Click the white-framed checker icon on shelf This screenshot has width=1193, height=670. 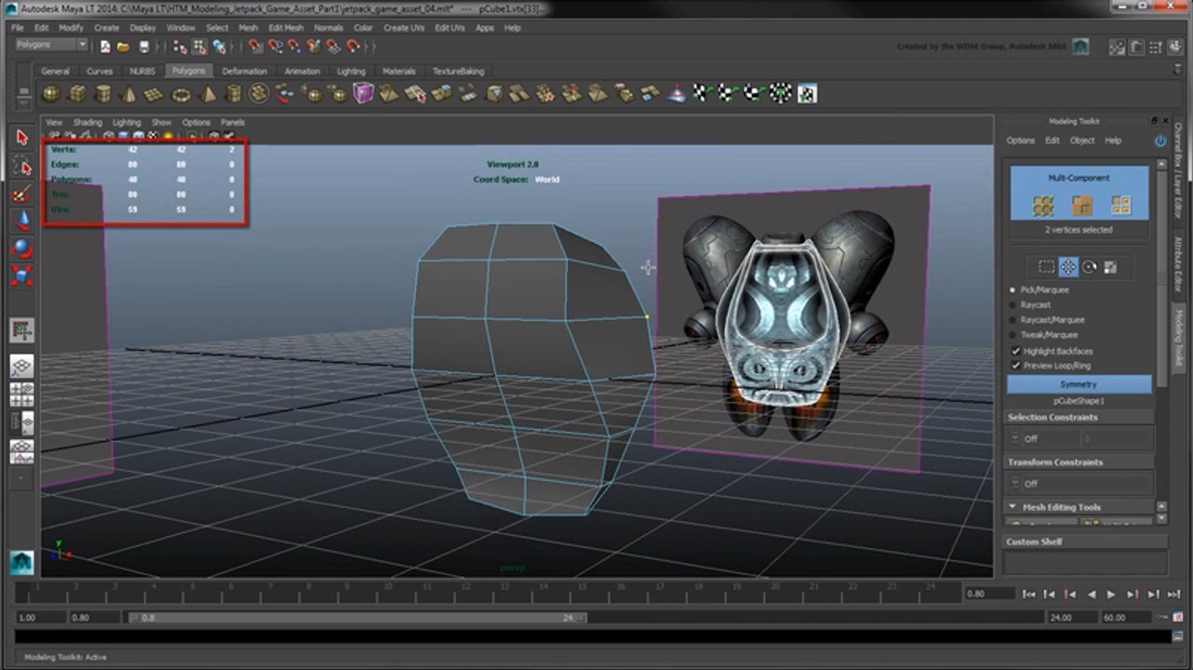click(808, 93)
